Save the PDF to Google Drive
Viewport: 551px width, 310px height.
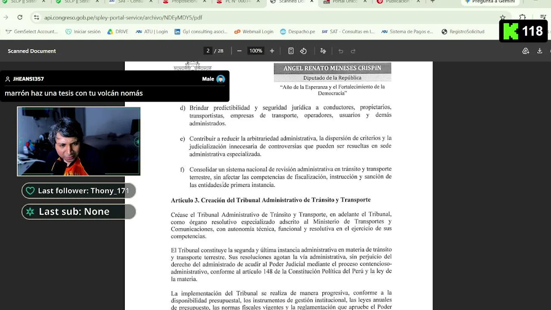[x=526, y=51]
